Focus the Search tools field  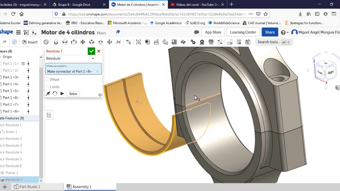click(274, 42)
